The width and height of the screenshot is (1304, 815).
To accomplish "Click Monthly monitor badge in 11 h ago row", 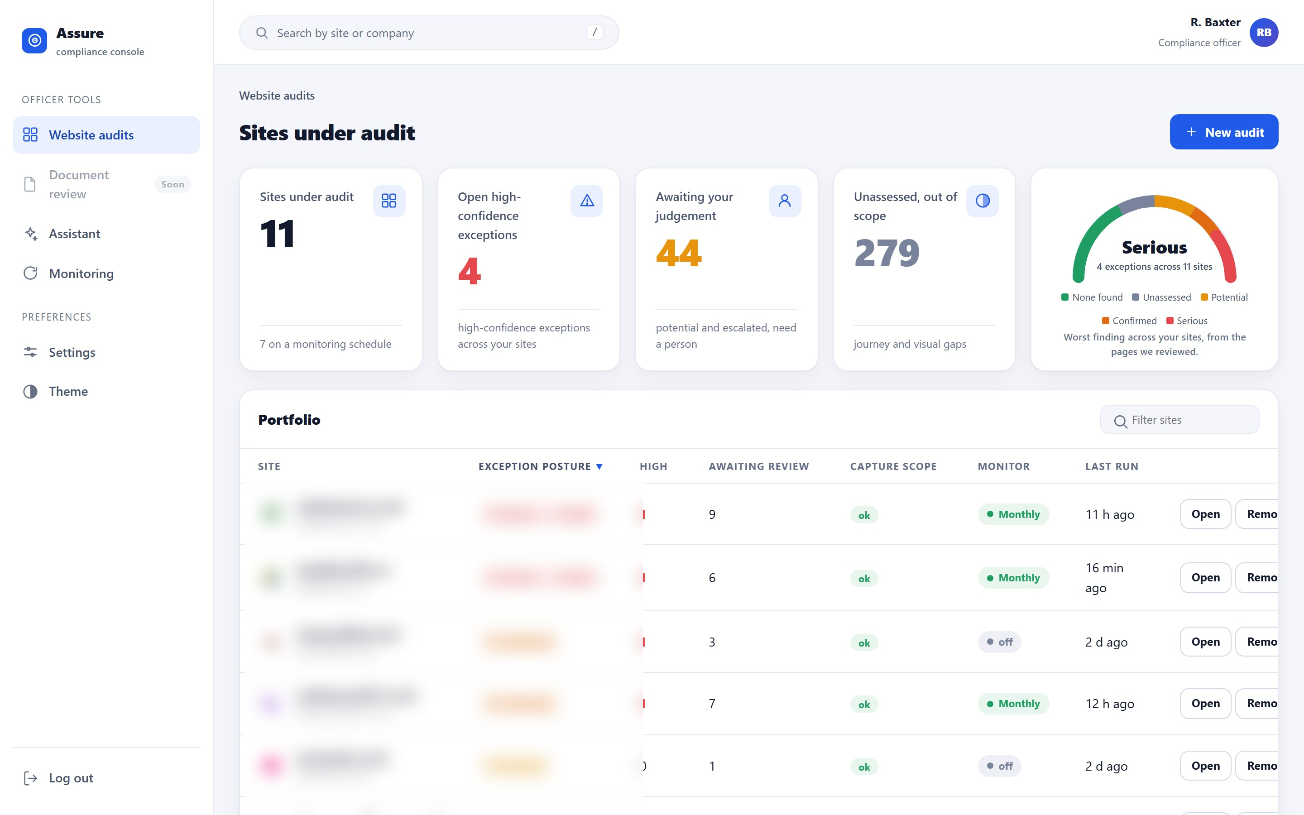I will point(1013,514).
